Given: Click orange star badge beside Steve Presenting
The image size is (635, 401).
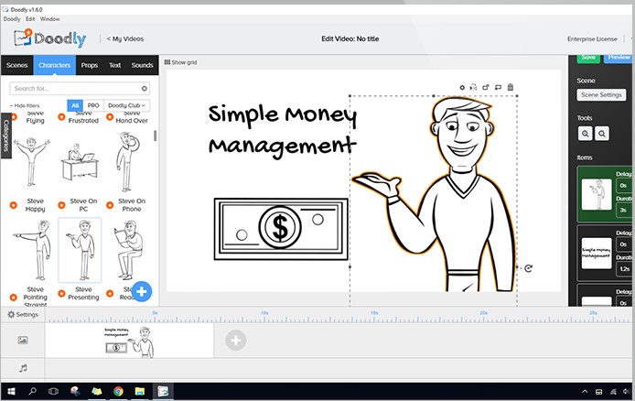Looking at the screenshot, I should click(61, 293).
